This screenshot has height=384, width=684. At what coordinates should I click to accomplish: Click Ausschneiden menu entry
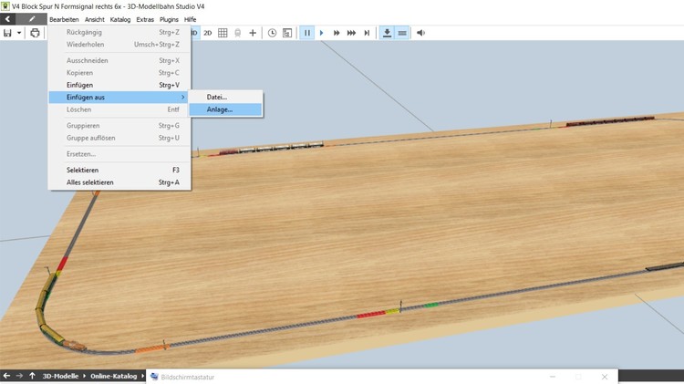point(119,60)
